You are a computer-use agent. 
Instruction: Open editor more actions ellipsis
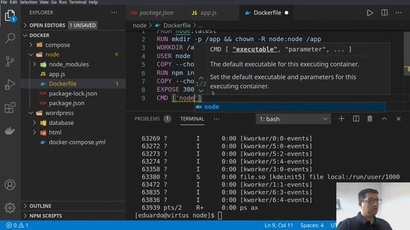click(398, 13)
